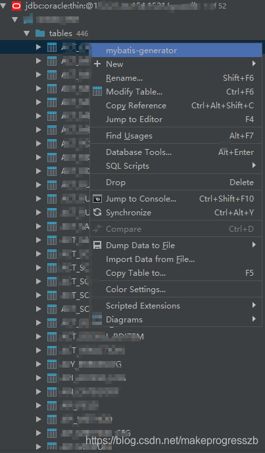The image size is (265, 453).
Task: Select the tables 446 label
Action: point(68,33)
